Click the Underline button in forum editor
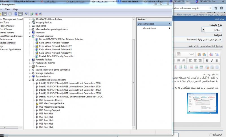Screen dimensions: 226x137 tap(207, 61)
